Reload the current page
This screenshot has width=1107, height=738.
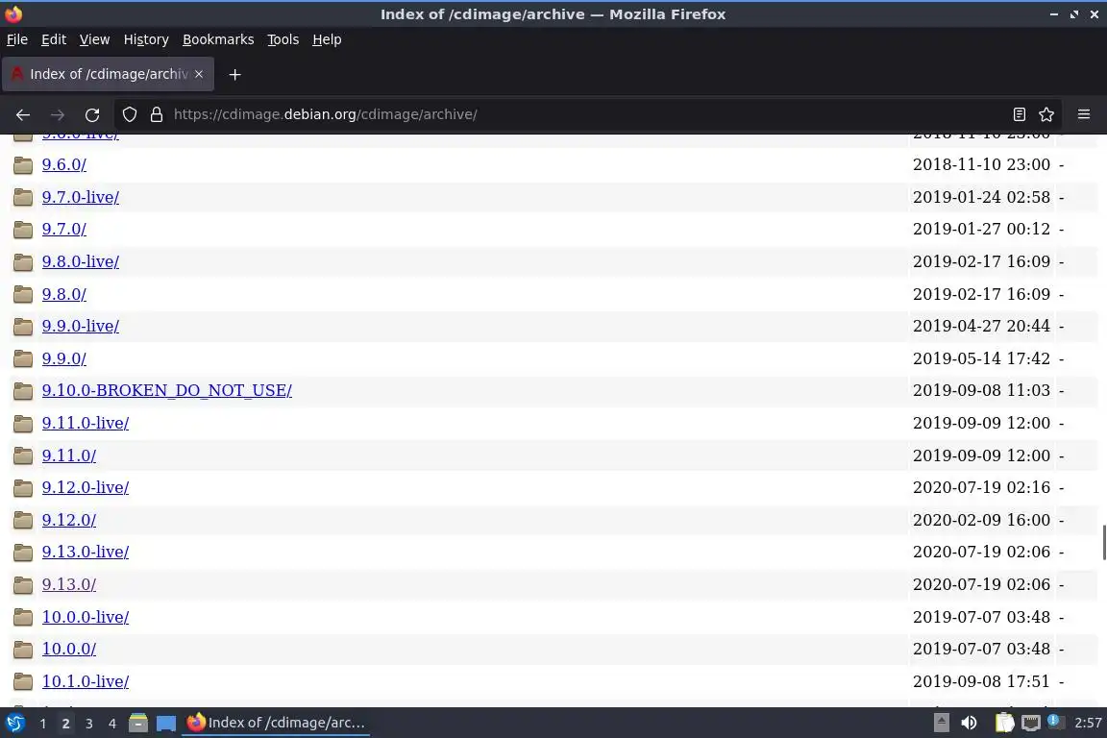point(92,114)
